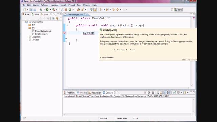The image size is (217, 122).
Task: Open the Window menu
Action: (86, 5)
